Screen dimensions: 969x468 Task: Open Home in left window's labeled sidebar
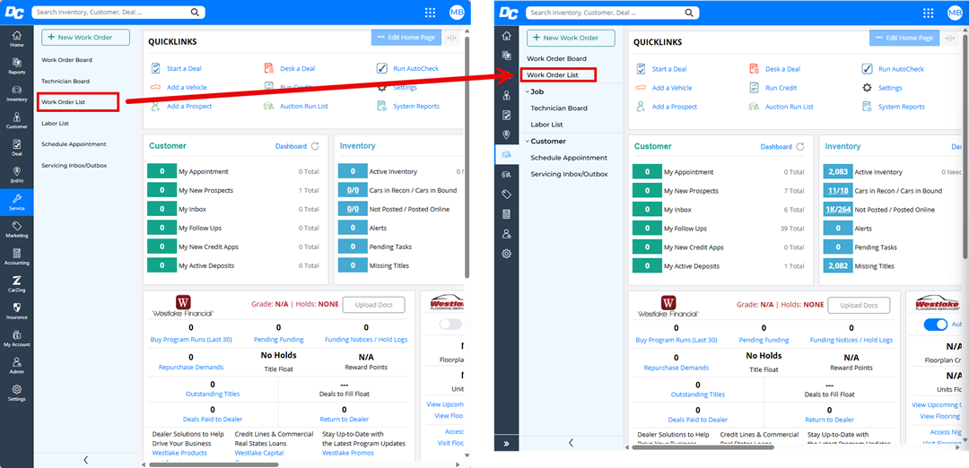17,39
